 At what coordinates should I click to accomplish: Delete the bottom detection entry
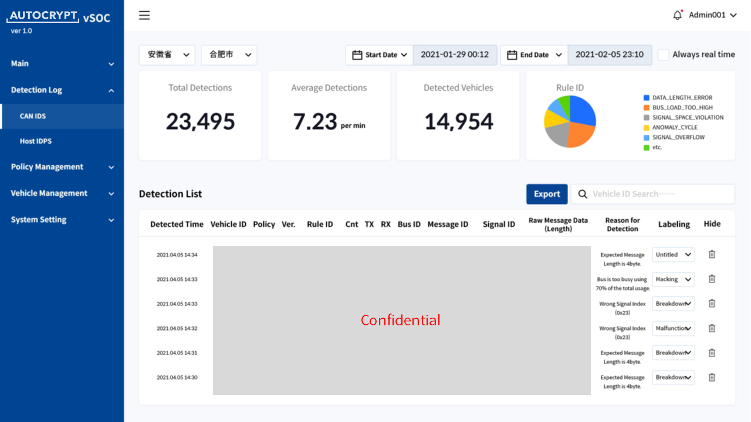(712, 377)
